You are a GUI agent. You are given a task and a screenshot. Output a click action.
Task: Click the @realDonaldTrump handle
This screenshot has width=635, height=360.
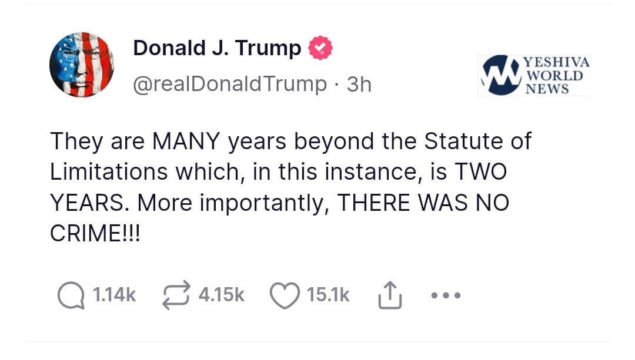coord(229,84)
